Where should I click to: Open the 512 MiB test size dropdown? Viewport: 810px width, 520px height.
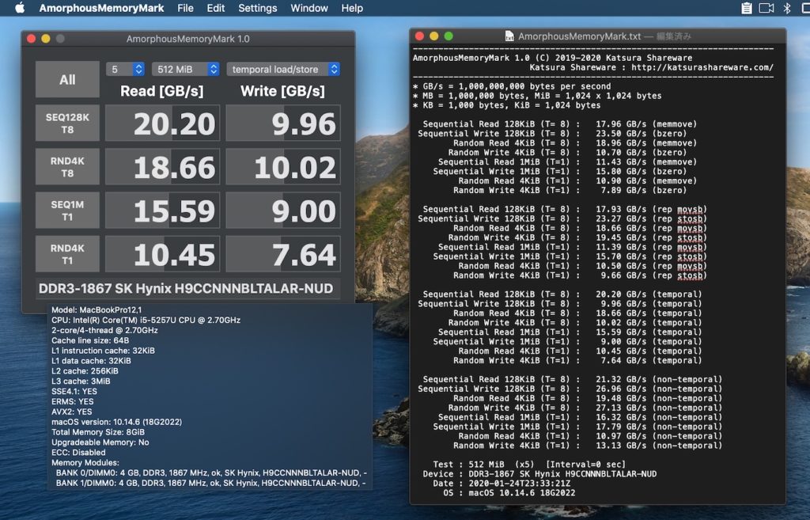pos(185,70)
